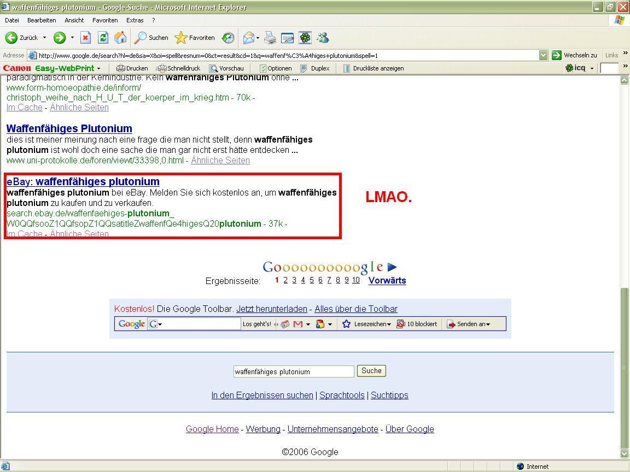Click the edit page toolbar icon
This screenshot has width=630, height=472.
[287, 38]
